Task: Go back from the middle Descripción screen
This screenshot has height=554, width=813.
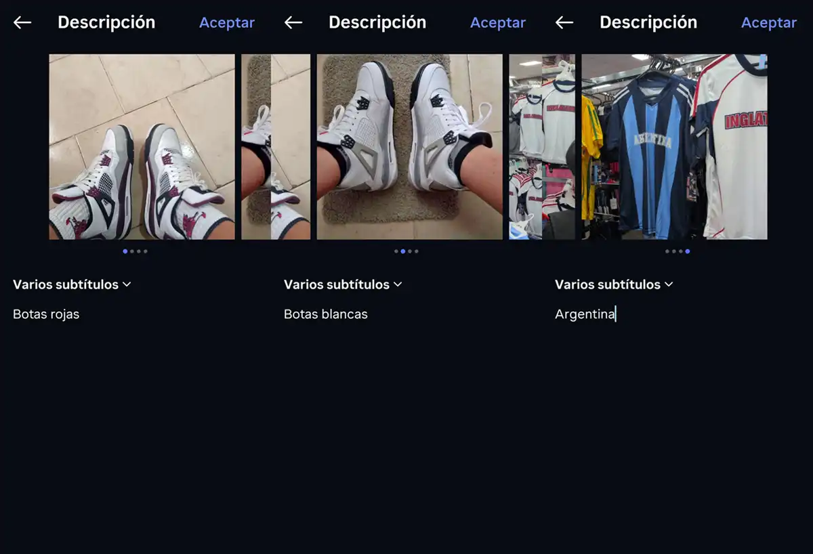Action: pyautogui.click(x=293, y=22)
